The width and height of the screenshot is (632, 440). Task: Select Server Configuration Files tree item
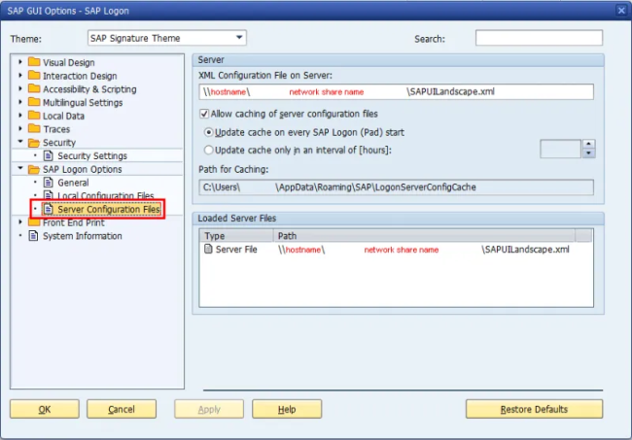109,210
